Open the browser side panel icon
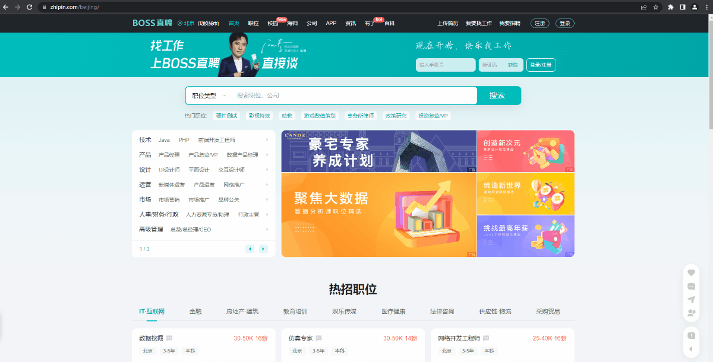 [683, 7]
